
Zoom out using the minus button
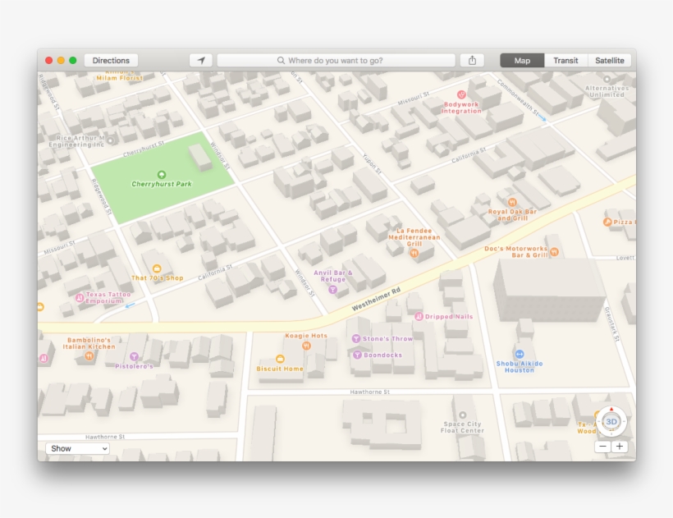[601, 447]
